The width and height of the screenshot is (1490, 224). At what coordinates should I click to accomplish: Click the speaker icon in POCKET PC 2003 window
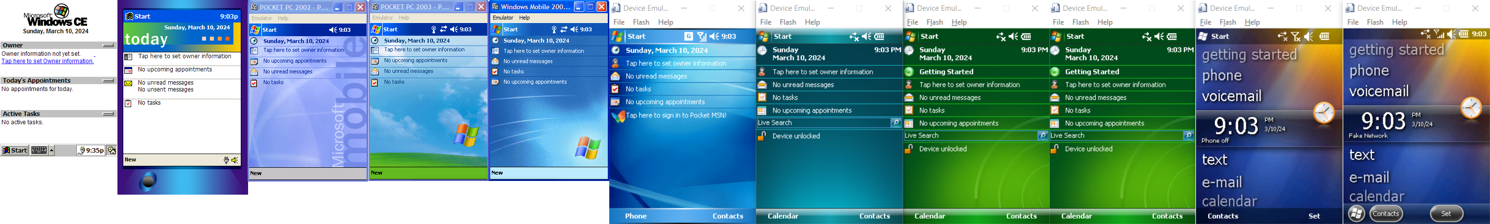pyautogui.click(x=454, y=29)
